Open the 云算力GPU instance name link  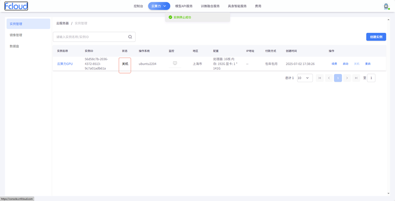click(65, 64)
